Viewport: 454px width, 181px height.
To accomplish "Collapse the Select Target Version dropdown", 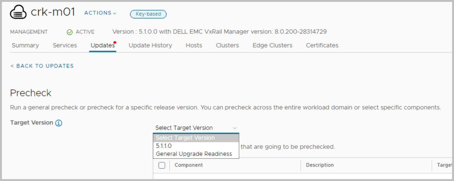I will [x=235, y=128].
